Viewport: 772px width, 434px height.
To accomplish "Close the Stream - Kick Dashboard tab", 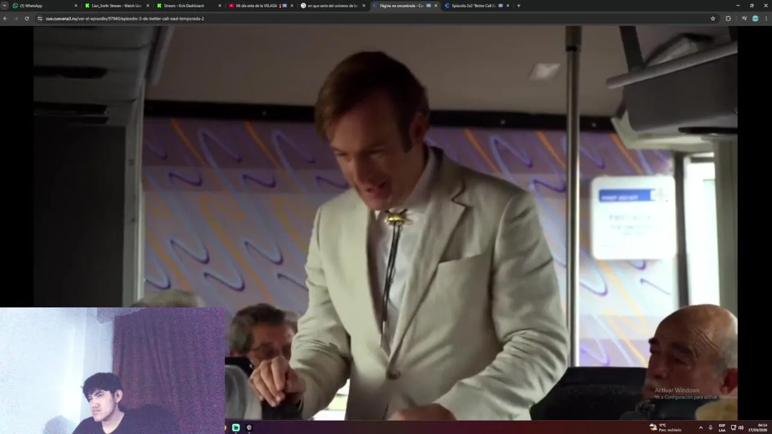I will (220, 5).
